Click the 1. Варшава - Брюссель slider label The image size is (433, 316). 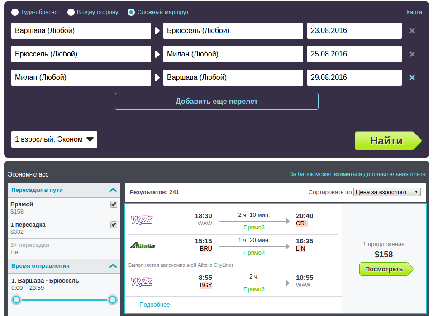(x=45, y=280)
